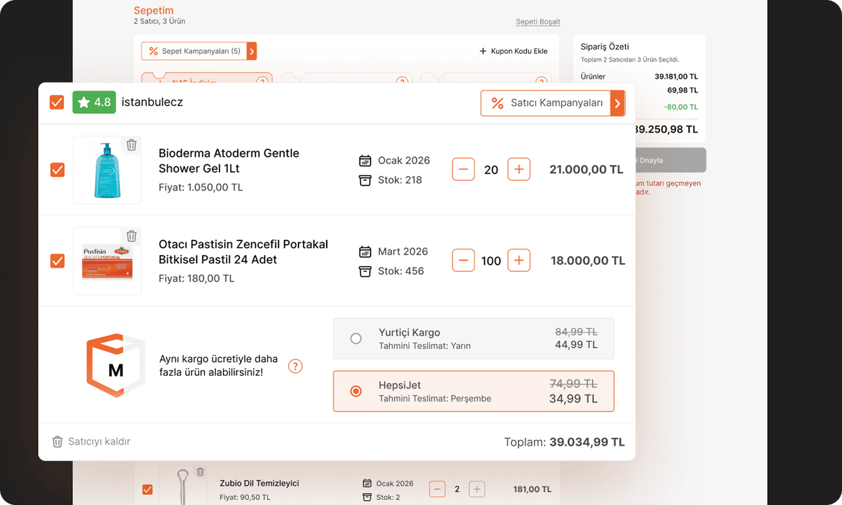Toggle the Bioderma Atoderm product checkbox
This screenshot has height=505, width=842.
coord(58,170)
